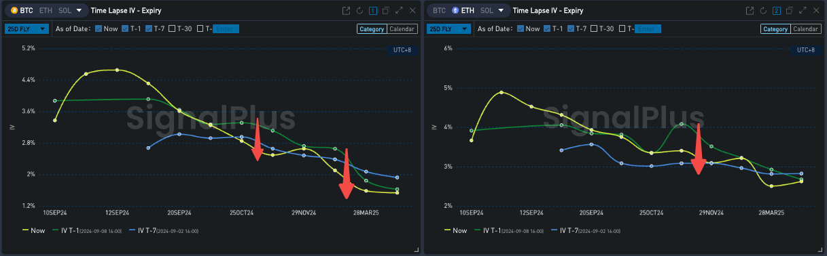
Task: Refresh the right ETH panel
Action: coord(764,11)
